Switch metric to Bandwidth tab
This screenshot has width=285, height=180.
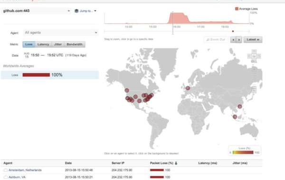click(75, 45)
